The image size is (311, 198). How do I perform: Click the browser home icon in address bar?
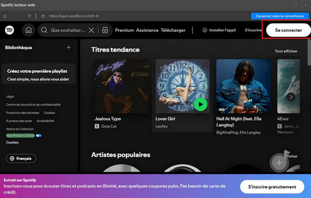4,16
